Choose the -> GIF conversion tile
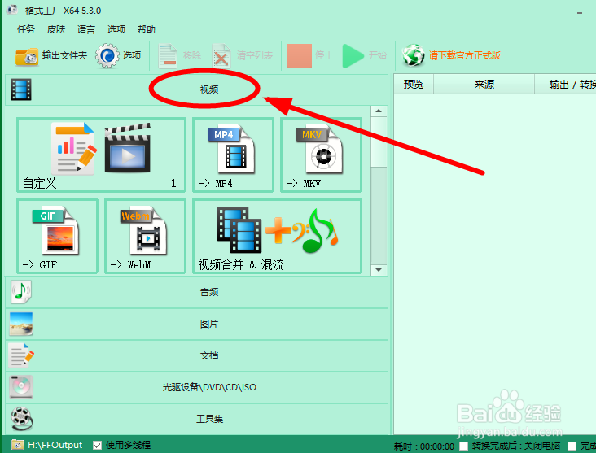Image resolution: width=596 pixels, height=453 pixels. point(57,236)
